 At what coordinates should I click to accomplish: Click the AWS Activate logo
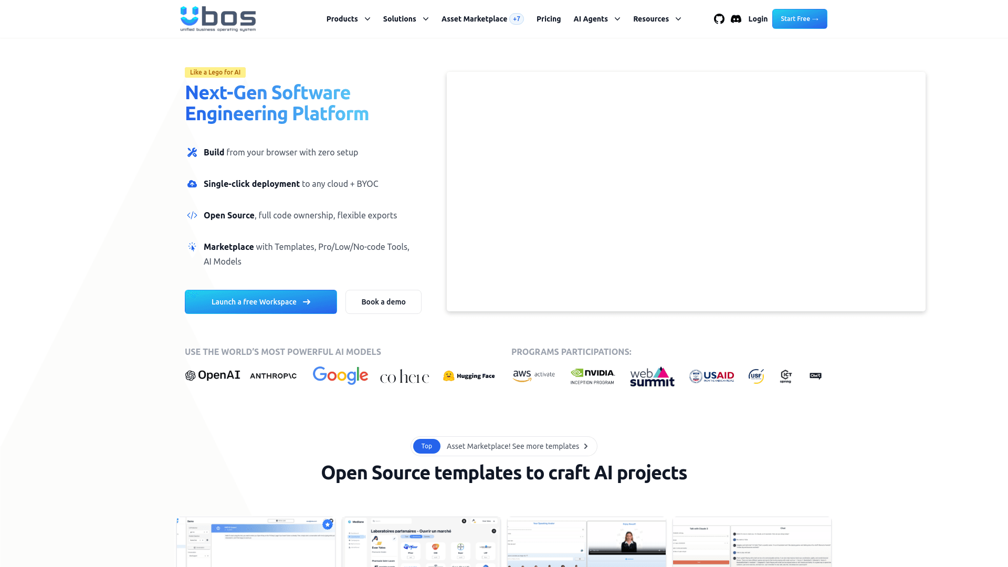[x=533, y=375]
